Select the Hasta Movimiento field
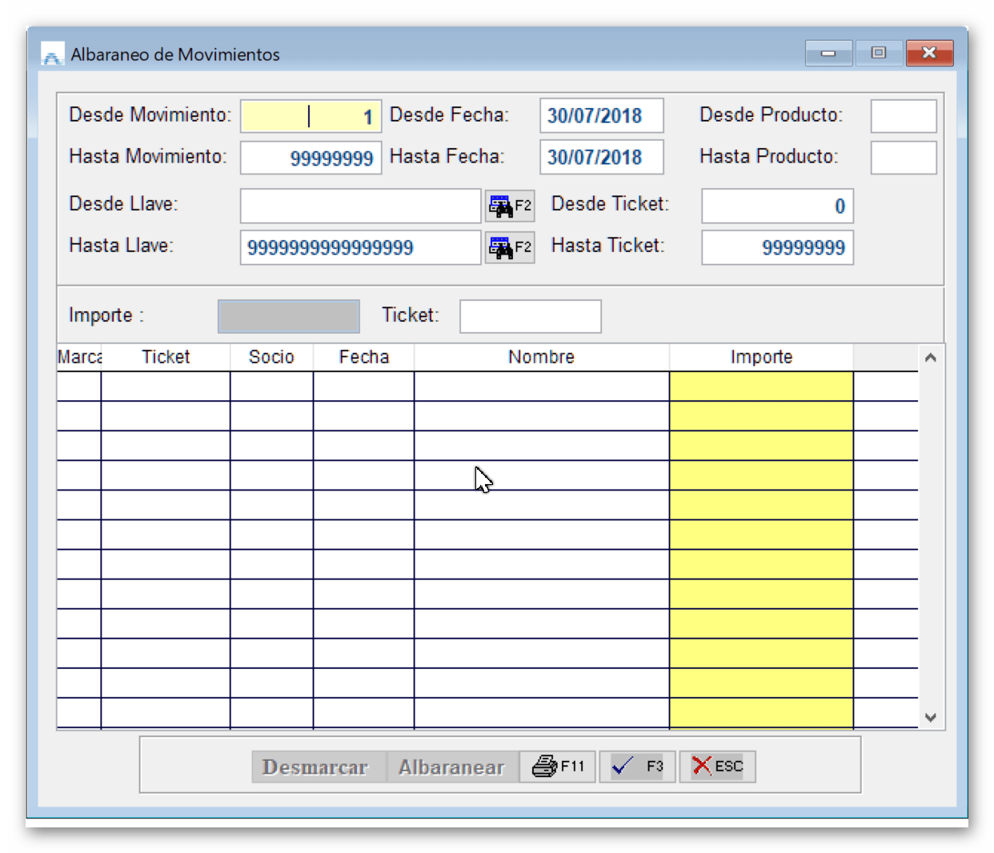 coord(311,158)
